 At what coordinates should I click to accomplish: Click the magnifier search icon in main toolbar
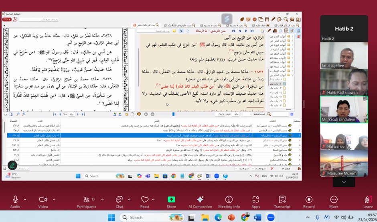pos(286,19)
